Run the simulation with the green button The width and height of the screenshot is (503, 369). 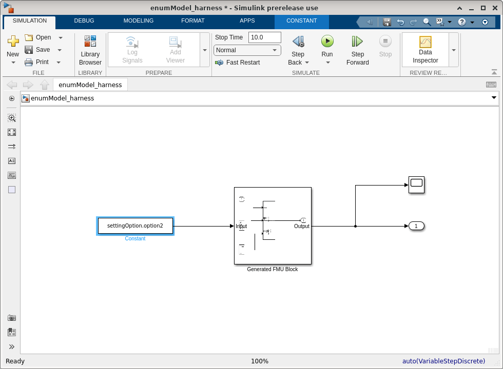pos(327,41)
